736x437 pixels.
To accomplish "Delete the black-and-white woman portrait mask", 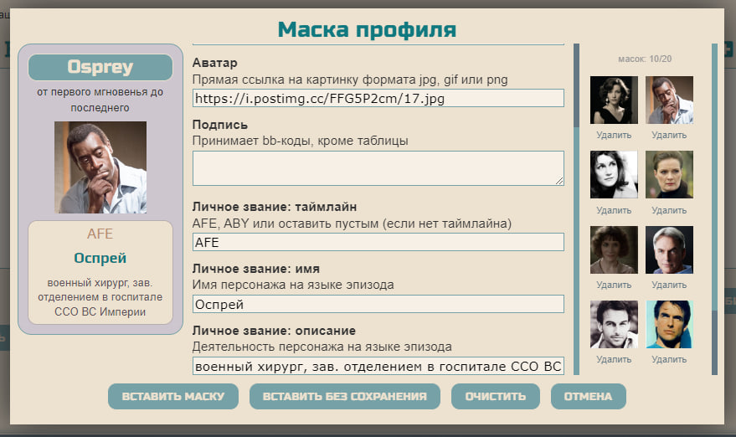I will point(614,210).
